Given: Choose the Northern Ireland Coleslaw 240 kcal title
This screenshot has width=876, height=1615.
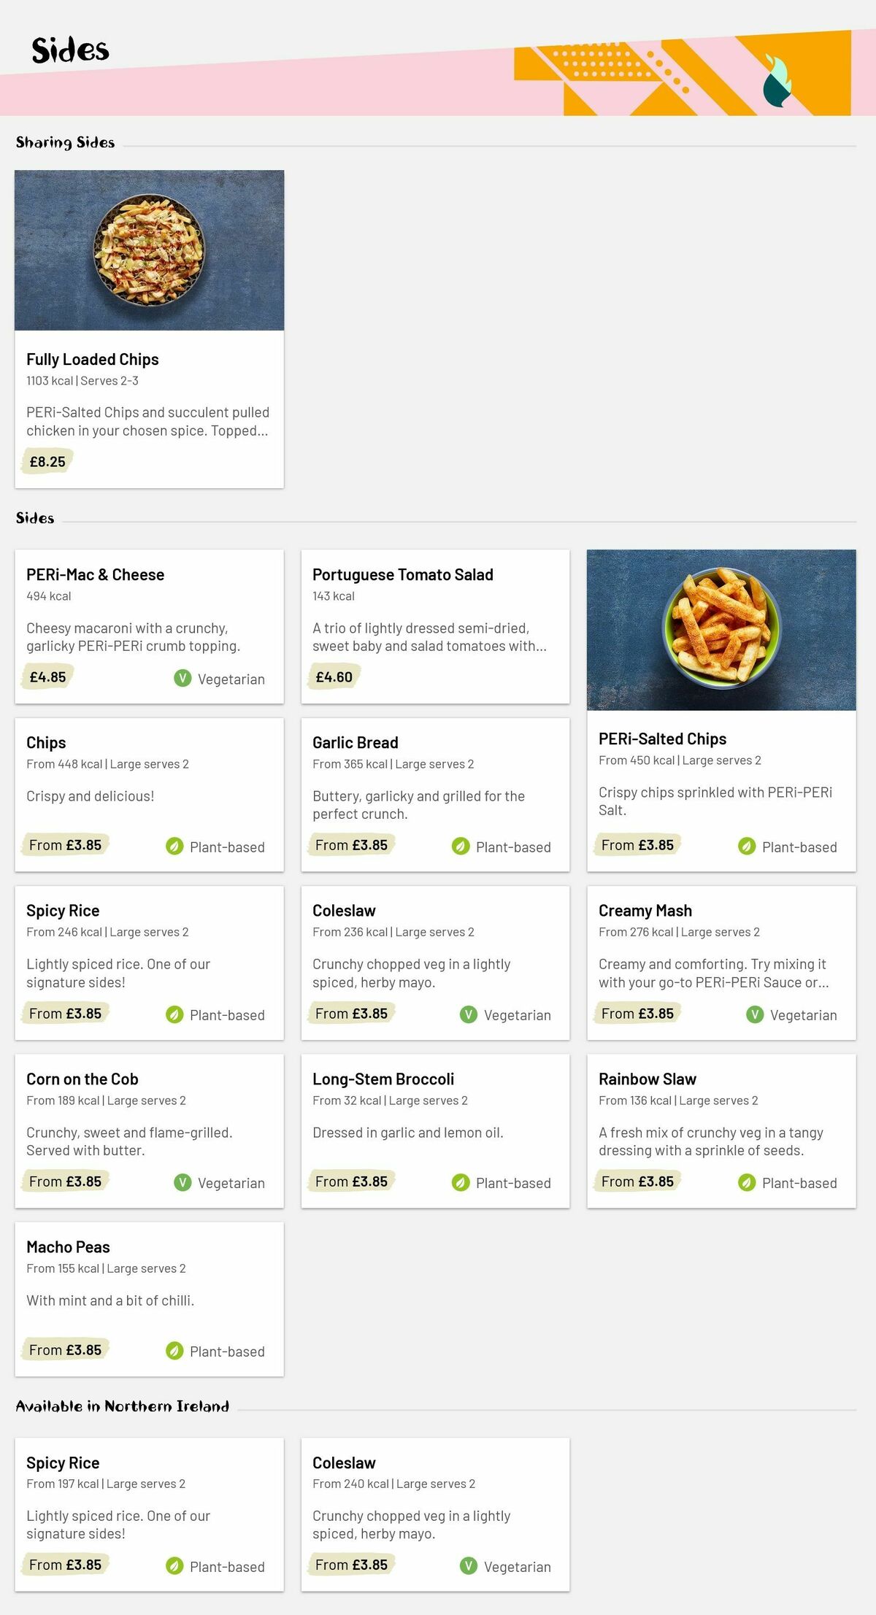Looking at the screenshot, I should [x=344, y=1463].
